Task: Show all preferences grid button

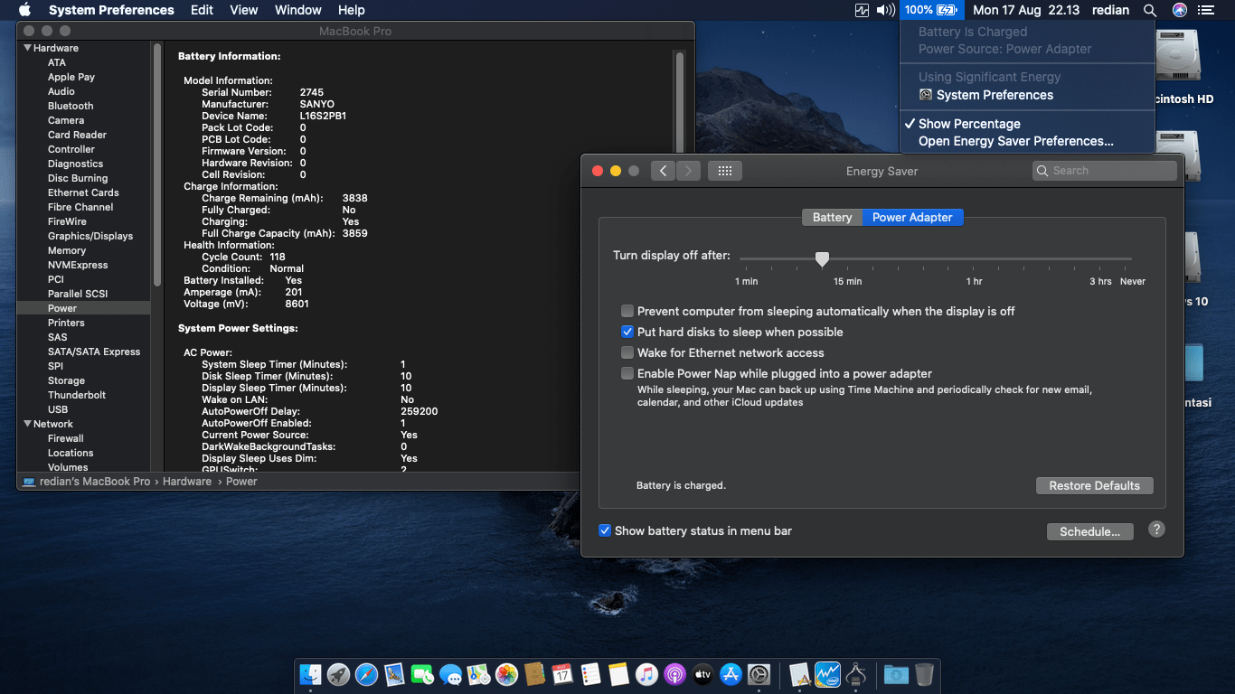Action: (725, 171)
